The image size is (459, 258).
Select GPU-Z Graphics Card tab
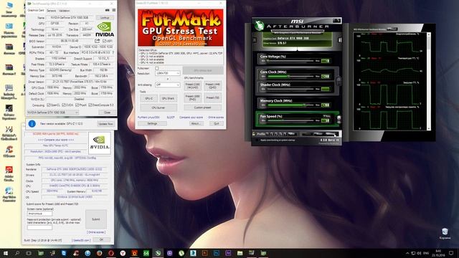tap(36, 10)
